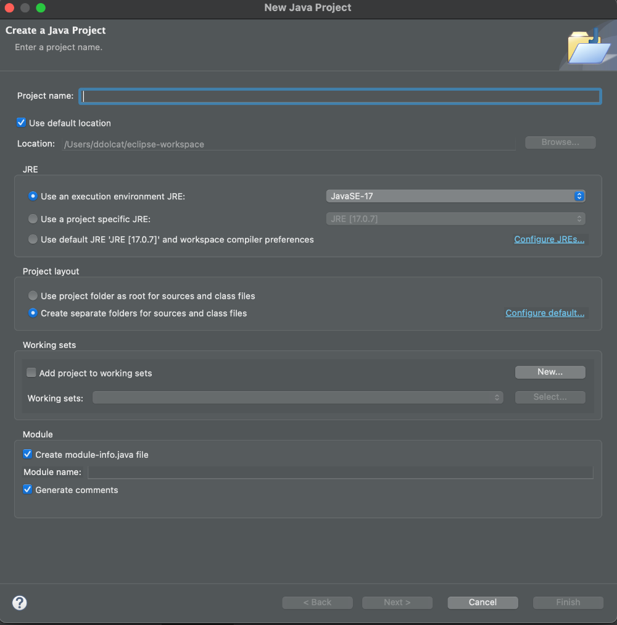Expand the Working sets combo box
This screenshot has width=617, height=625.
pyautogui.click(x=297, y=398)
